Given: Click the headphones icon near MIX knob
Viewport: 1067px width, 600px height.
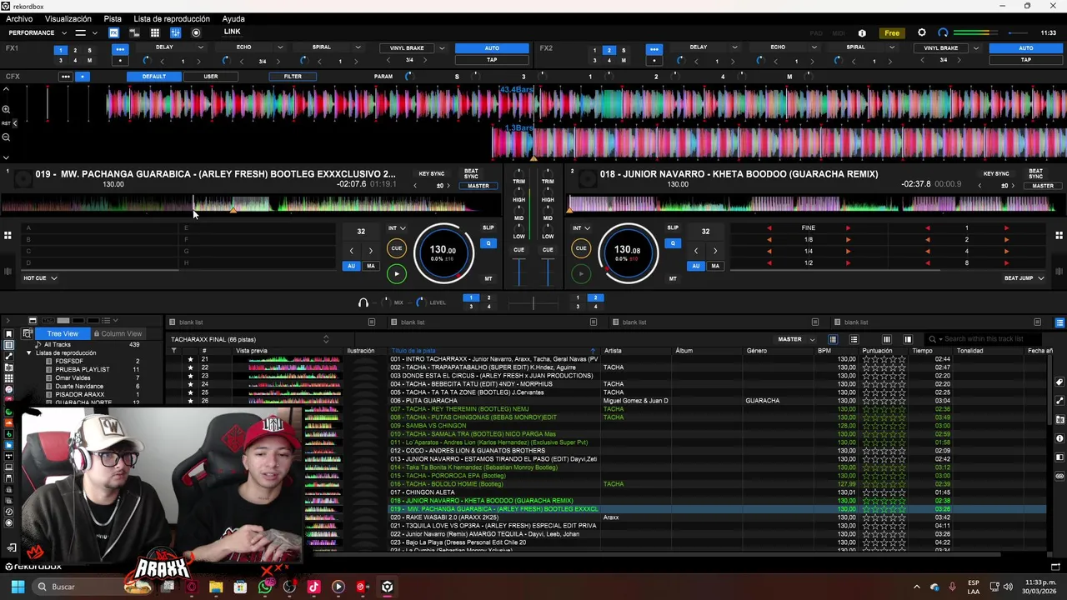Looking at the screenshot, I should coord(363,302).
